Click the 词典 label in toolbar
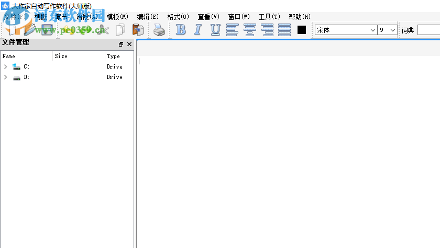The width and height of the screenshot is (440, 248). coord(408,30)
